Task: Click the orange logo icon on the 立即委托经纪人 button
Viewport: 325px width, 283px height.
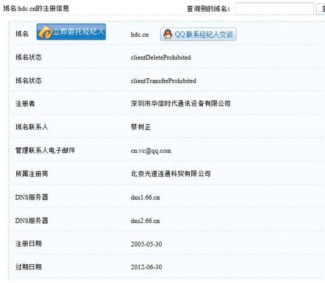Action: [x=45, y=33]
